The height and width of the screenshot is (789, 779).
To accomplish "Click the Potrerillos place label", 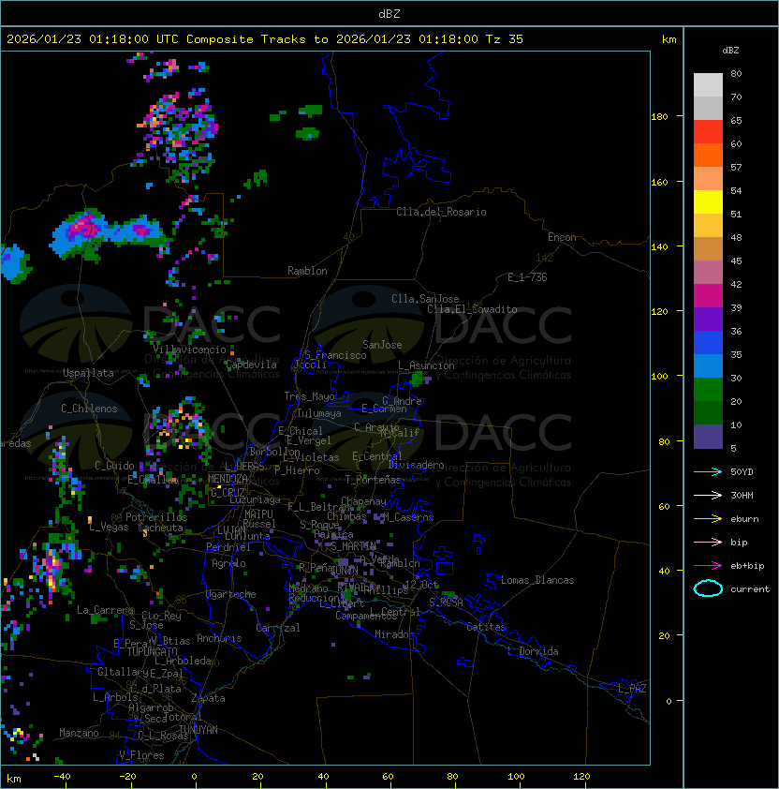I will pos(156,516).
